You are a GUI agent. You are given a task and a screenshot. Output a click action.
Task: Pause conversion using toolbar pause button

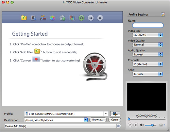pos(91,18)
